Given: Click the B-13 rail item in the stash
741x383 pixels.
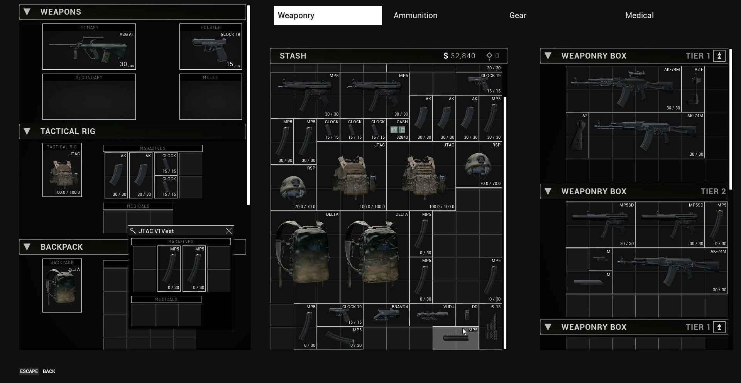Looking at the screenshot, I should coord(491,326).
